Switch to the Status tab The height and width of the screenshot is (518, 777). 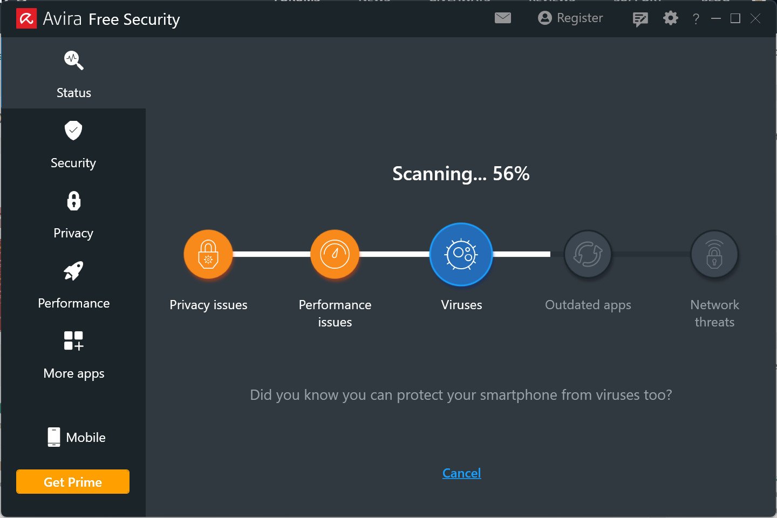(x=73, y=73)
